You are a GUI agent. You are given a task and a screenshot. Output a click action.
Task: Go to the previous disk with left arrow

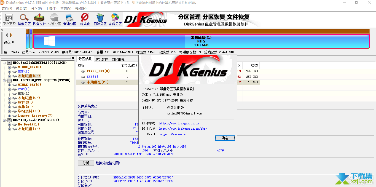7,35
